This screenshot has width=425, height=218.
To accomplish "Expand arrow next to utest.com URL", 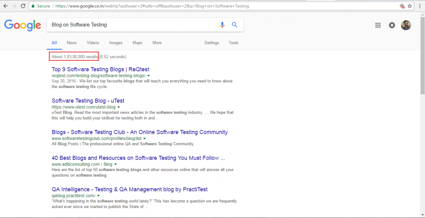I will pos(118,107).
